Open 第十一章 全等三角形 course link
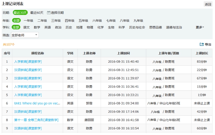 [36, 120]
